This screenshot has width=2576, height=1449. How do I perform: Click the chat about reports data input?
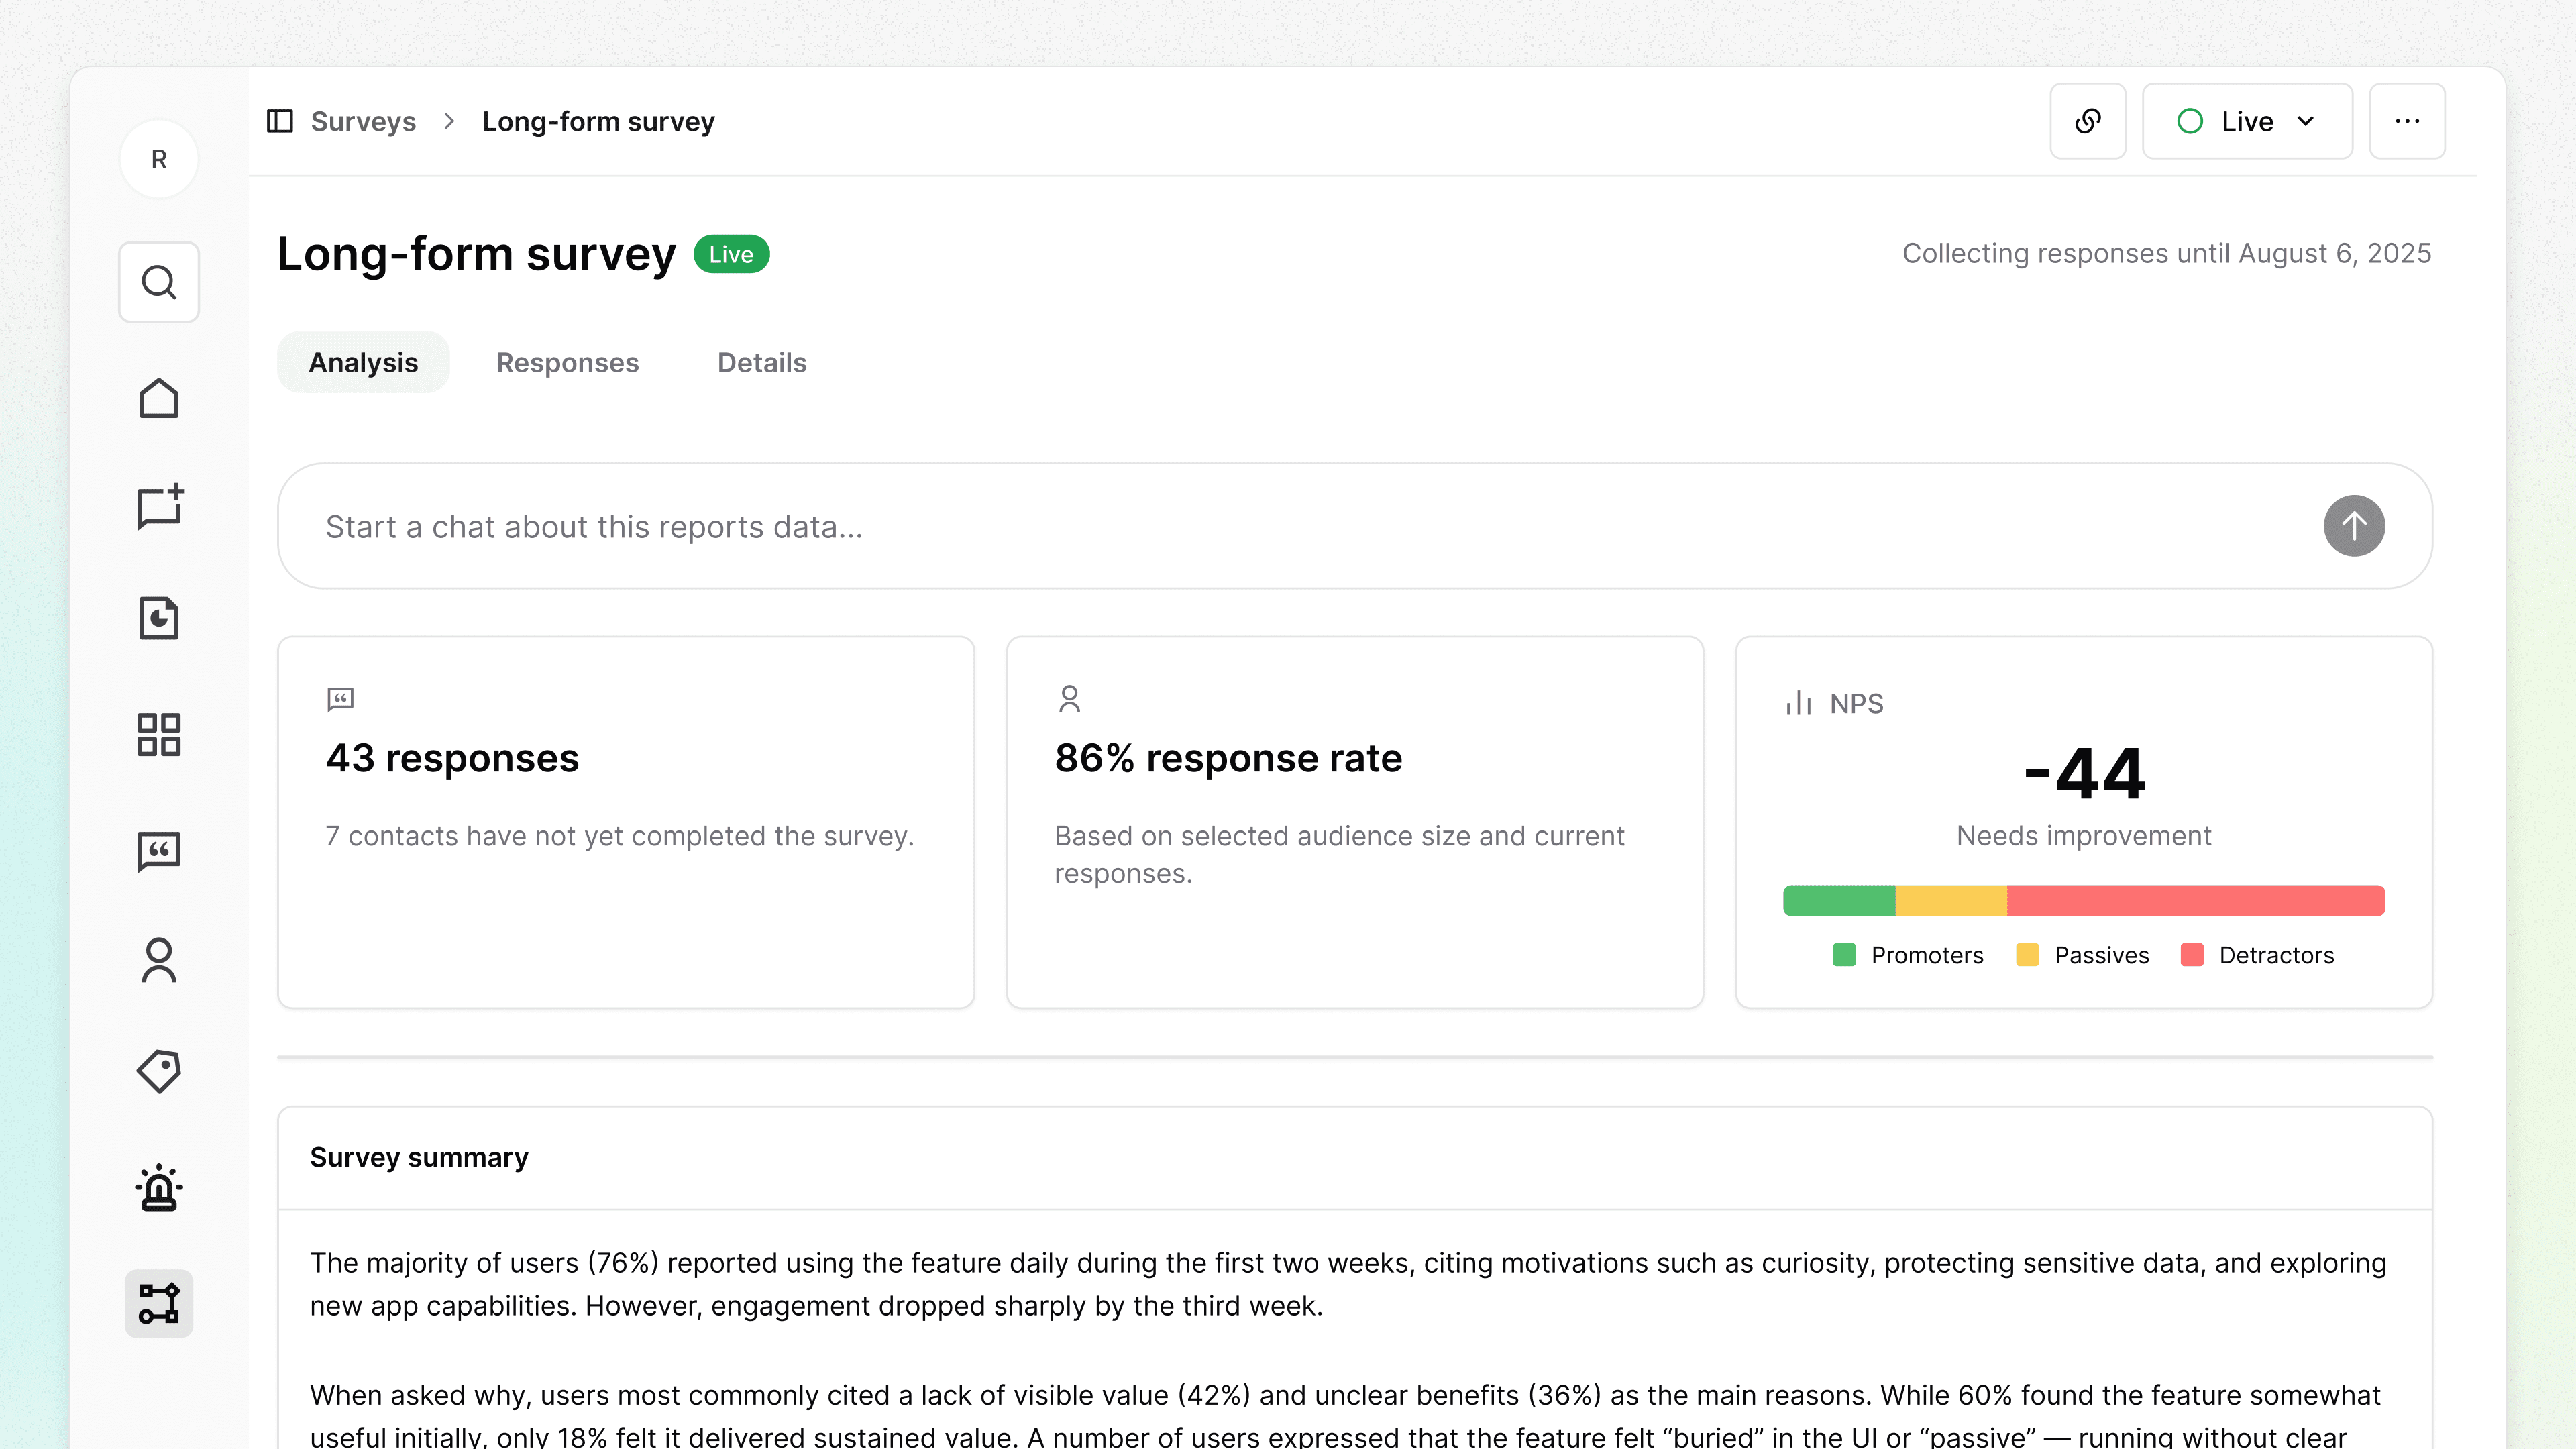coord(1300,526)
